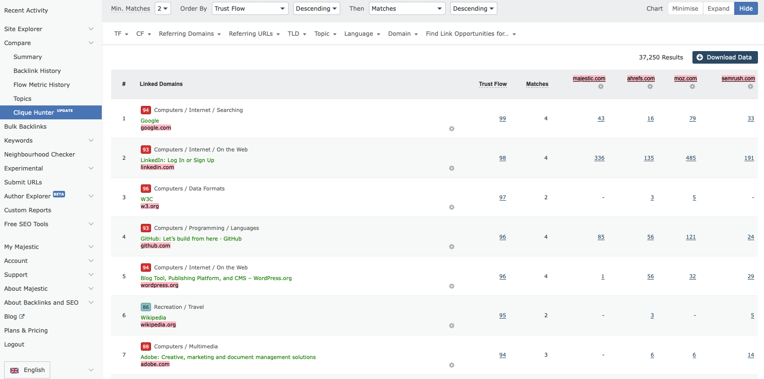Switch the chart view to Minimise
The height and width of the screenshot is (379, 764).
[x=685, y=8]
